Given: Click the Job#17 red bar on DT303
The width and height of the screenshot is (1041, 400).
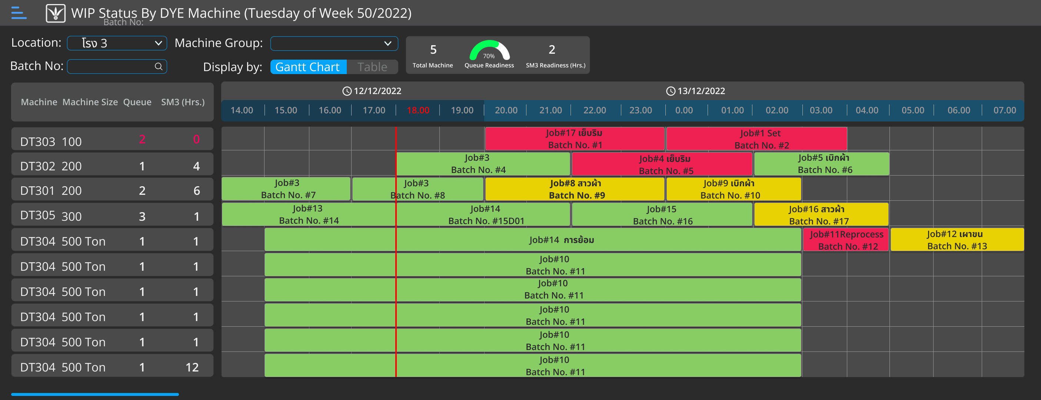Looking at the screenshot, I should click(x=574, y=139).
